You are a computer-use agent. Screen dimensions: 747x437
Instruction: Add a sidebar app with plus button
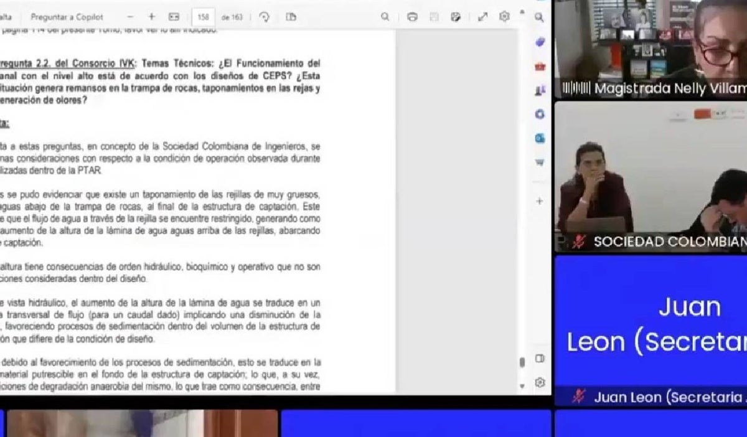pyautogui.click(x=540, y=201)
